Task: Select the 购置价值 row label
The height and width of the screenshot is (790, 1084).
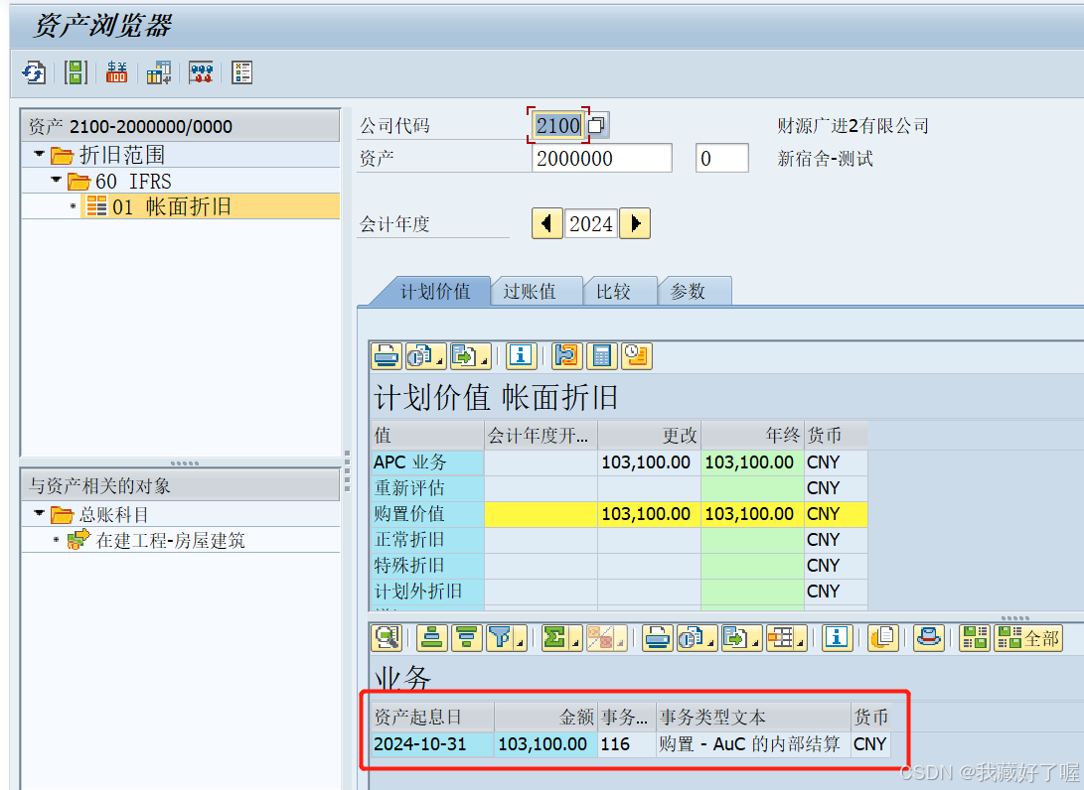Action: [x=427, y=514]
